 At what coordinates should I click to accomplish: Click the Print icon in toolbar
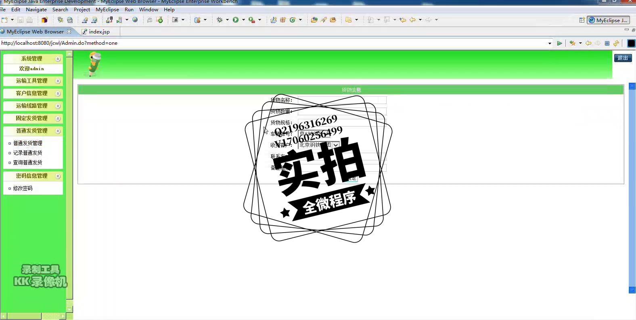(x=29, y=20)
